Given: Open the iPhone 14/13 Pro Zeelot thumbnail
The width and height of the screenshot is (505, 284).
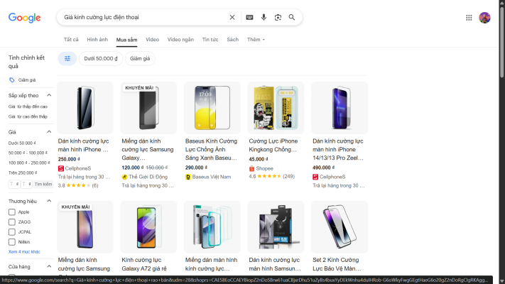Looking at the screenshot, I should [340, 108].
